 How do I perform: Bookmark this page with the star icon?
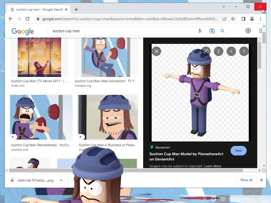[233, 19]
